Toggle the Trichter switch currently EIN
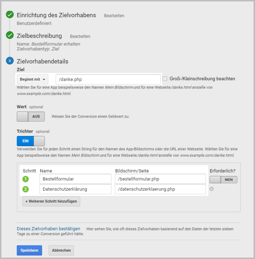The image size is (255, 259). [31, 141]
